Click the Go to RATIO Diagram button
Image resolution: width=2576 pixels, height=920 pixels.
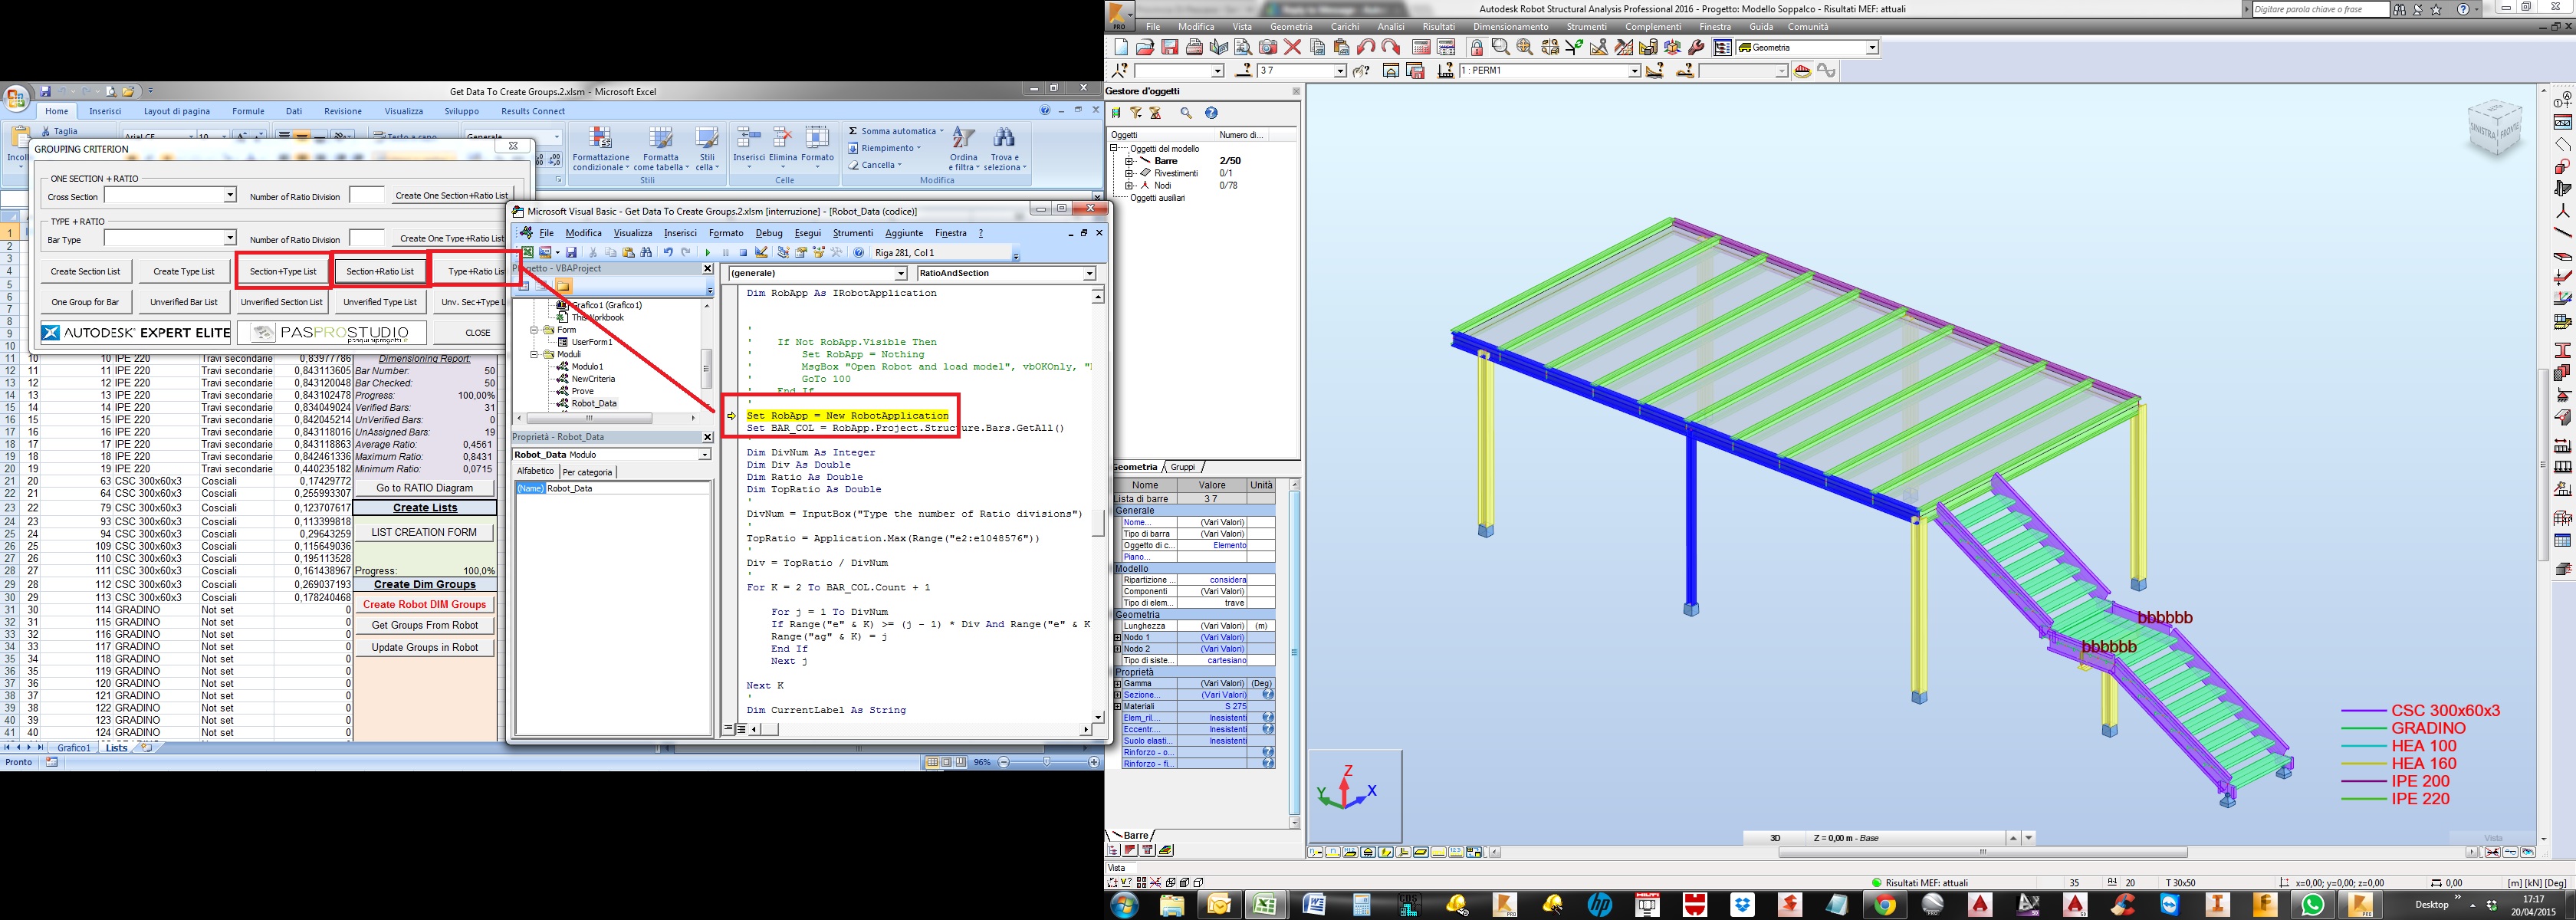424,488
